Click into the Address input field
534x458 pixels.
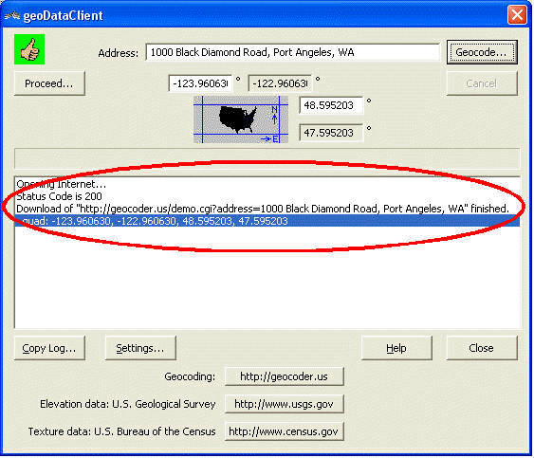coord(293,52)
